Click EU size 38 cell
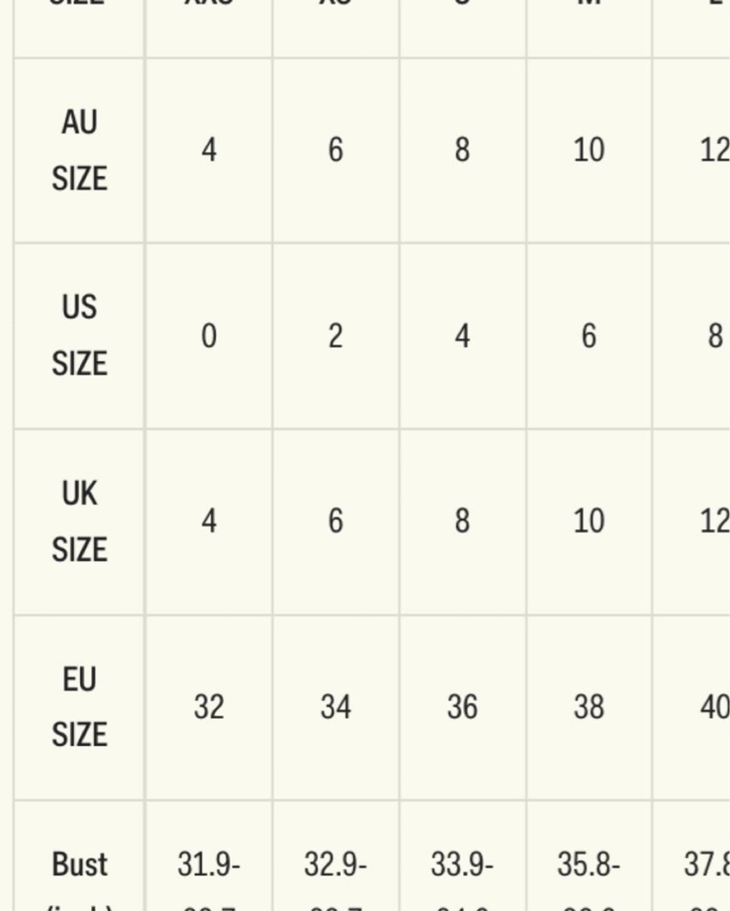The height and width of the screenshot is (911, 730). point(589,707)
